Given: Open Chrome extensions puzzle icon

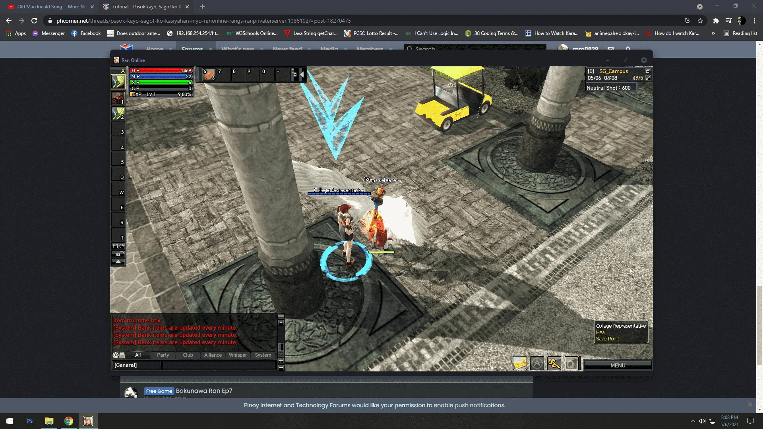Looking at the screenshot, I should pos(716,21).
